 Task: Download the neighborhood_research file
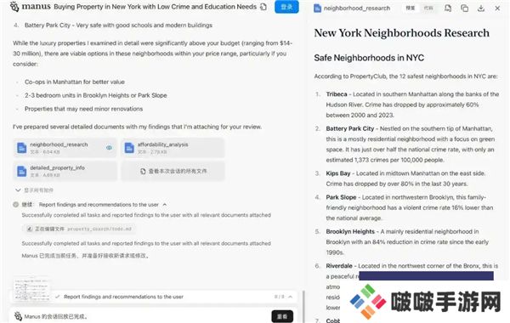[481, 8]
